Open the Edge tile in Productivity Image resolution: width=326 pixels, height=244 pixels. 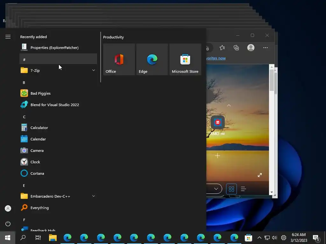[152, 59]
